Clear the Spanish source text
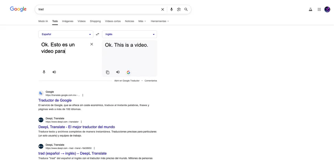334x160 pixels. pos(92,44)
